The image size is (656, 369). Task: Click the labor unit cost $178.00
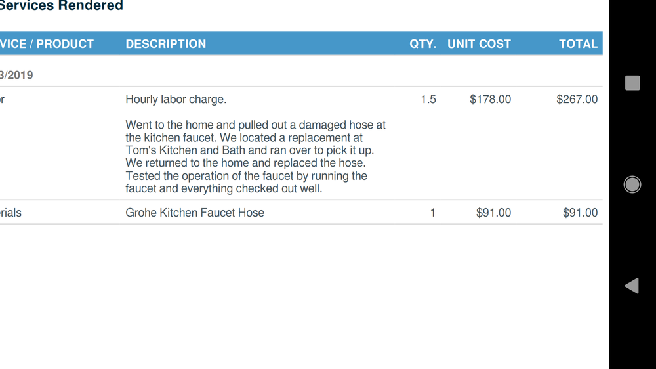[490, 100]
